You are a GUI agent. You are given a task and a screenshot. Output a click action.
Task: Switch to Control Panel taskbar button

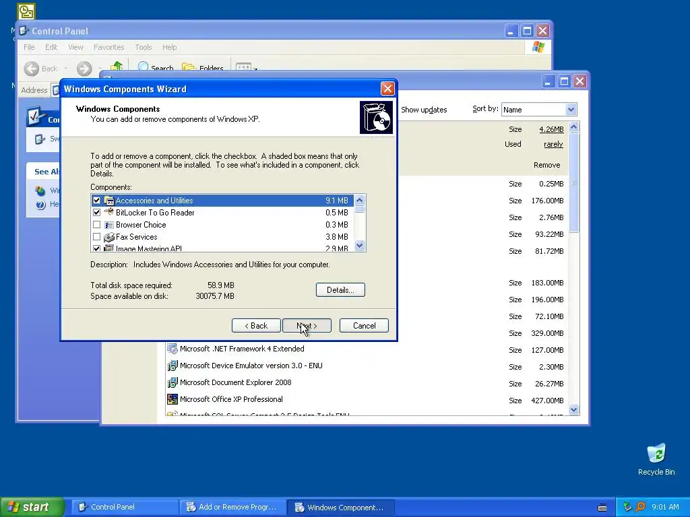click(124, 507)
